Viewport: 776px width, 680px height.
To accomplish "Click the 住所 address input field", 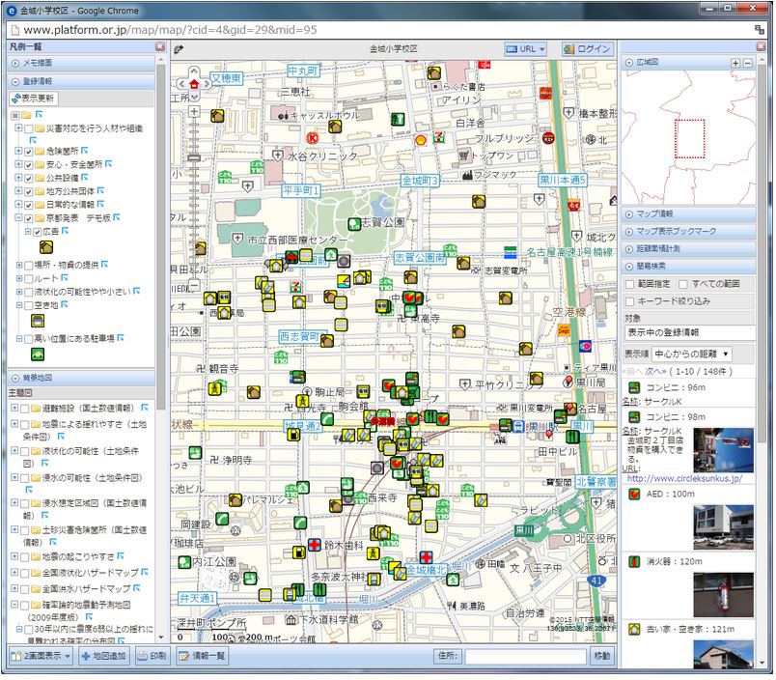I will 524,656.
